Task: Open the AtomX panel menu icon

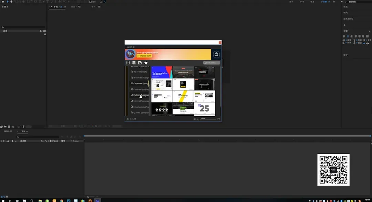Action: point(134,47)
